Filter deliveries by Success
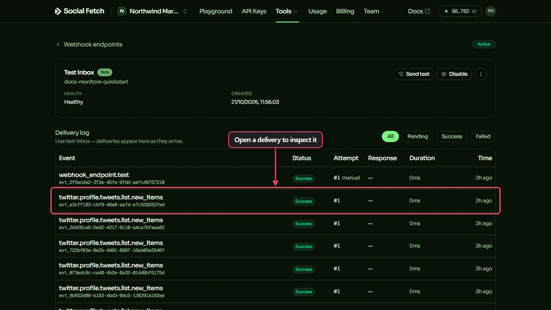The width and height of the screenshot is (551, 310). tap(452, 136)
